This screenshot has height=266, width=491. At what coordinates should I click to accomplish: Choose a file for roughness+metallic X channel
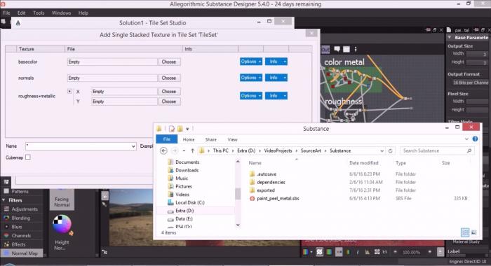click(169, 92)
